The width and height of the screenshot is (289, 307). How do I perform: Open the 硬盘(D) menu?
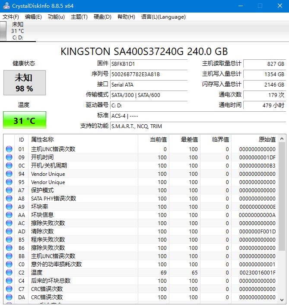click(102, 17)
